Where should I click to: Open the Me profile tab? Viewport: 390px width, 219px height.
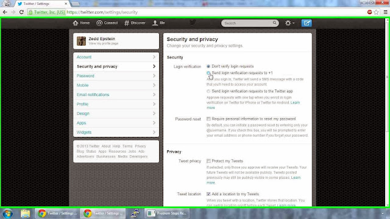pyautogui.click(x=158, y=23)
